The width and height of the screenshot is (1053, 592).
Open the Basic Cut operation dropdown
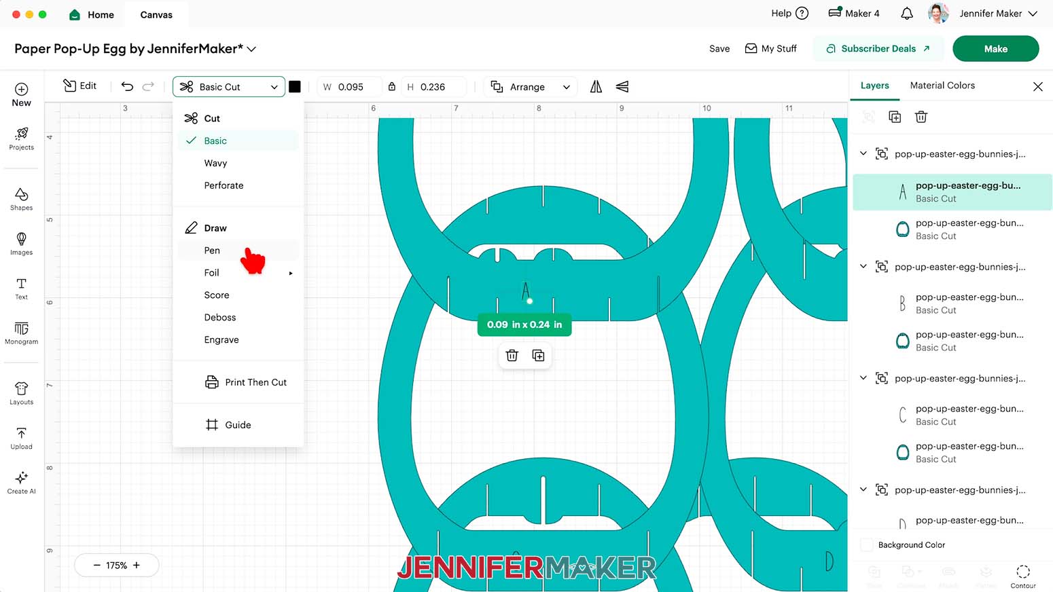tap(229, 86)
